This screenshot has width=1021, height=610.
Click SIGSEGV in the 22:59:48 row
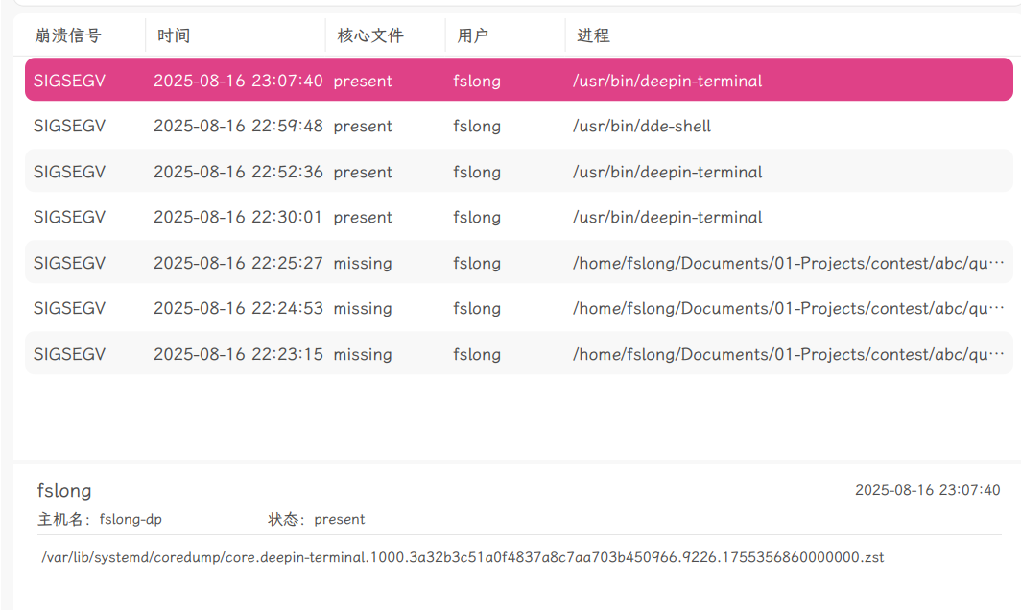69,126
